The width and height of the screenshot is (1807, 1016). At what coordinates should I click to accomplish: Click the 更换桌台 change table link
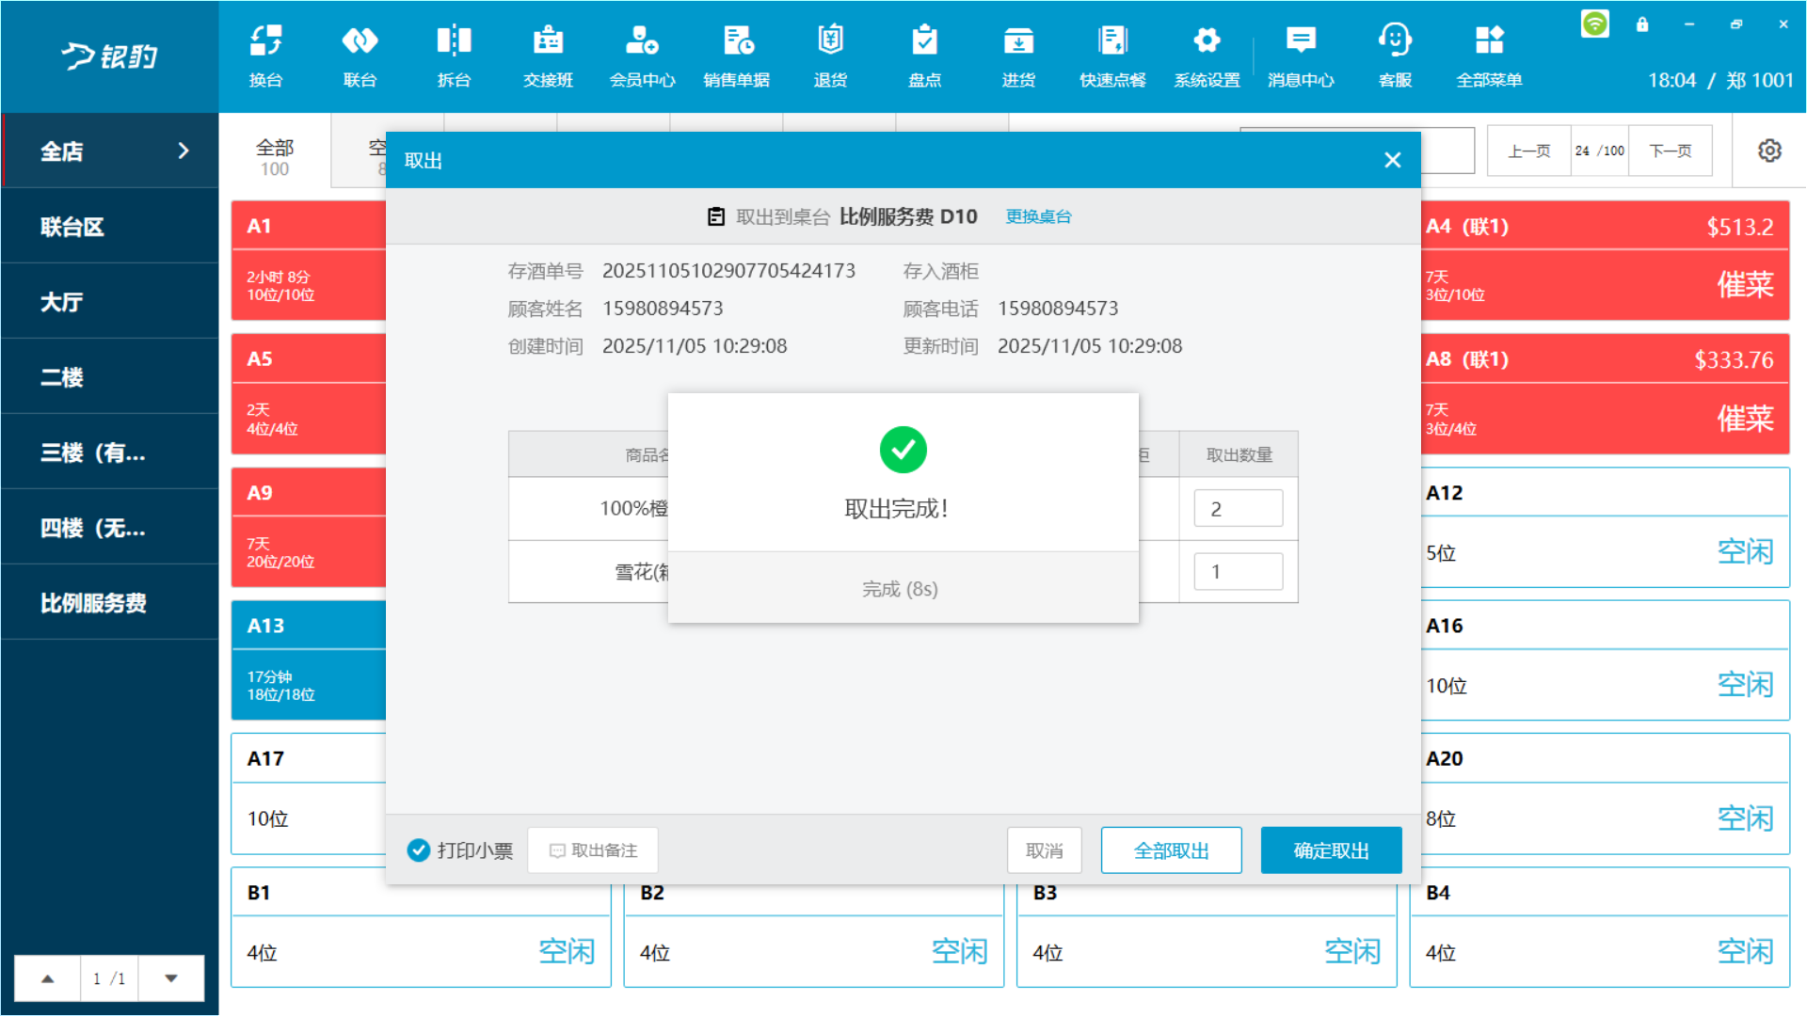[1038, 216]
